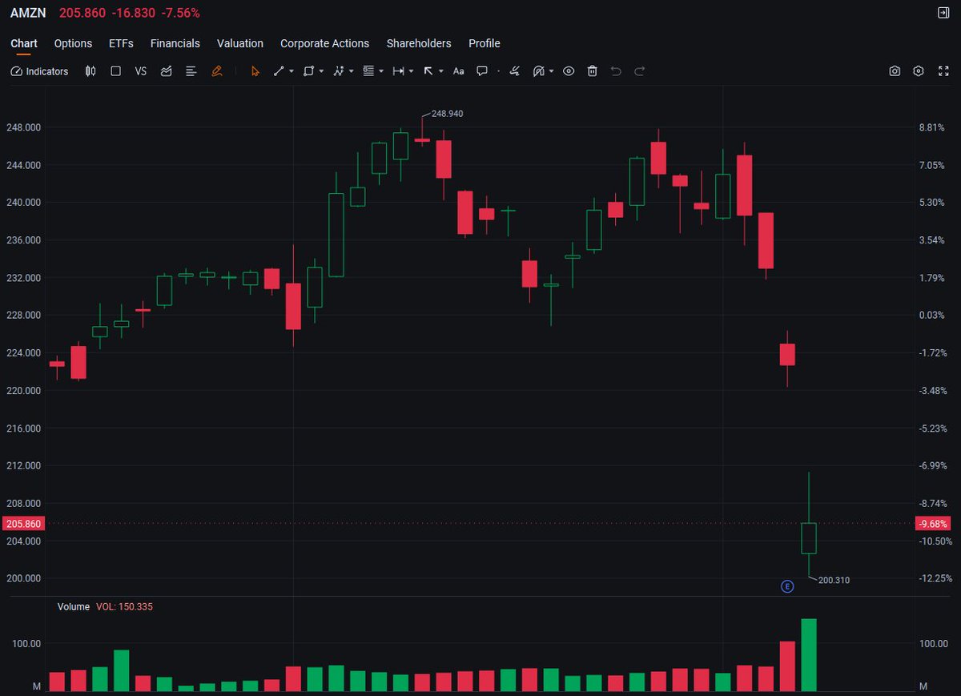Select the comment bubble annotation tool
This screenshot has height=696, width=961.
(482, 71)
